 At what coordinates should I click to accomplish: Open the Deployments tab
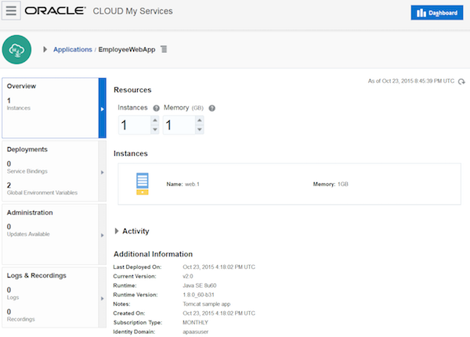tap(49, 170)
